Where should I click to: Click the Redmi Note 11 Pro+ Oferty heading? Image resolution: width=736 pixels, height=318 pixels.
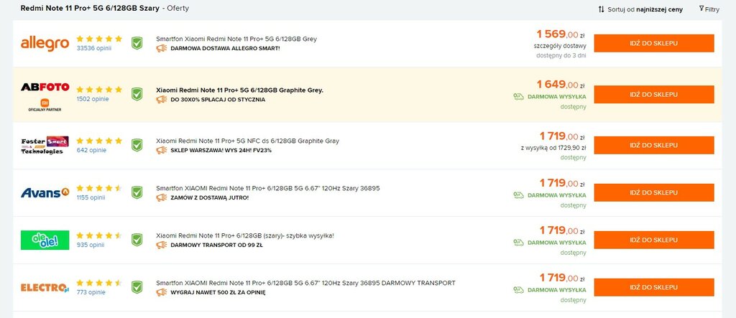tap(105, 9)
